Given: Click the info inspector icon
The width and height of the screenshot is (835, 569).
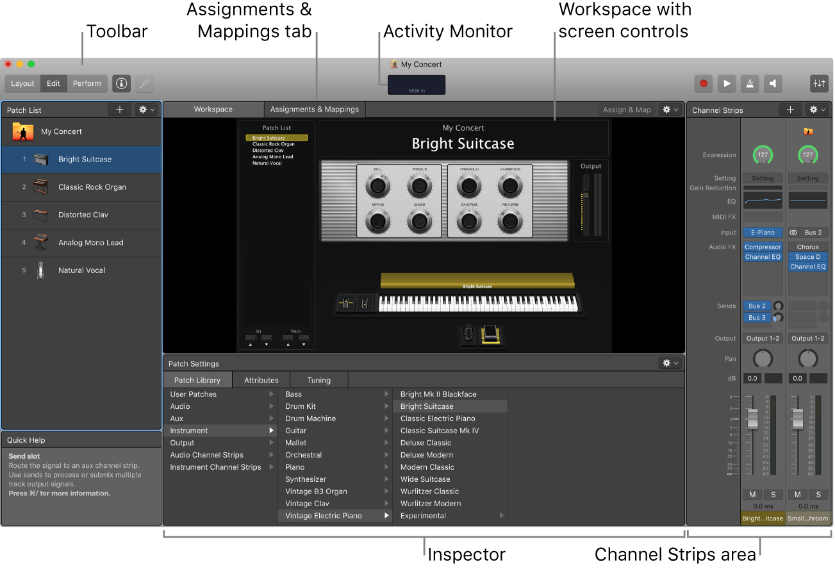Looking at the screenshot, I should point(122,83).
